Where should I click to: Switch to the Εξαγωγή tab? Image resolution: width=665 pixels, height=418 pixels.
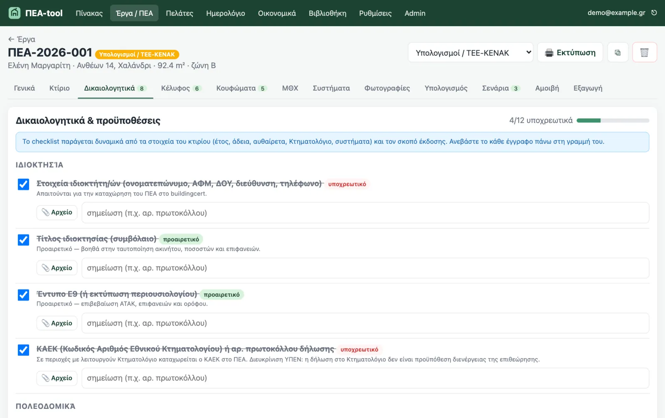click(x=588, y=88)
